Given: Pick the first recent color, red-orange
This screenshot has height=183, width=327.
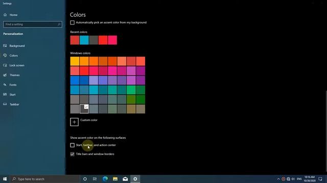Looking at the screenshot, I should [75, 40].
